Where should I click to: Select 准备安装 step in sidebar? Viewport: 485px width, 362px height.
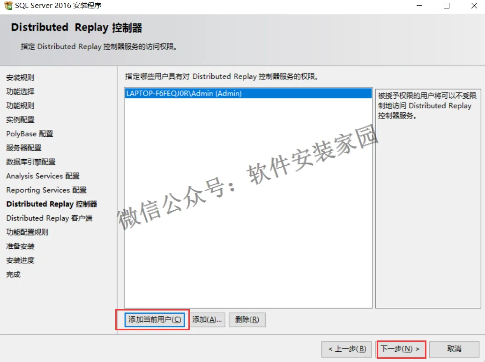[x=20, y=246]
